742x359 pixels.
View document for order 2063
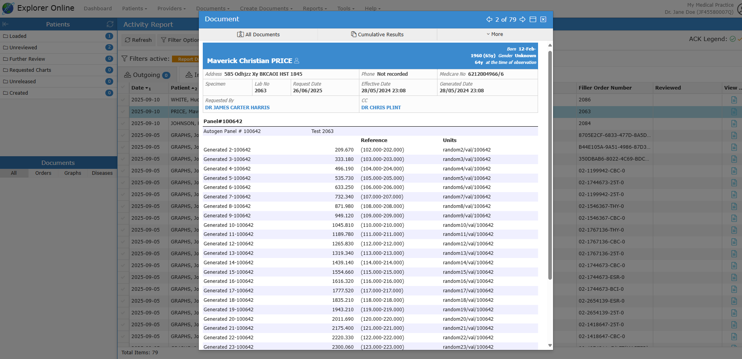734,112
